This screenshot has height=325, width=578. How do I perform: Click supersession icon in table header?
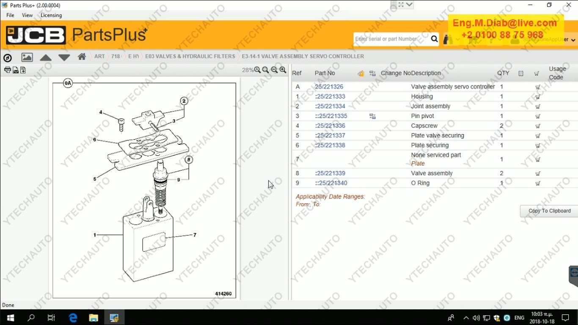click(361, 74)
